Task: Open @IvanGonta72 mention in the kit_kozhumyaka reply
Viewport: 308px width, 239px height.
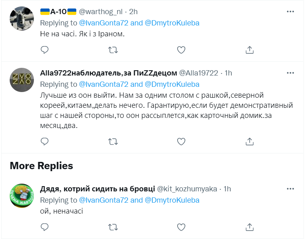Action: (104, 200)
